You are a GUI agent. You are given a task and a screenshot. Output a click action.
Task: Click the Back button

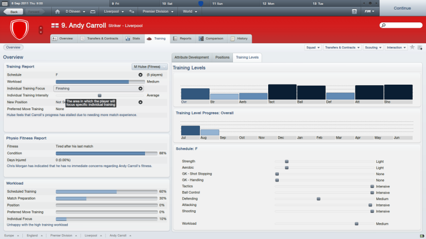[x=12, y=12]
